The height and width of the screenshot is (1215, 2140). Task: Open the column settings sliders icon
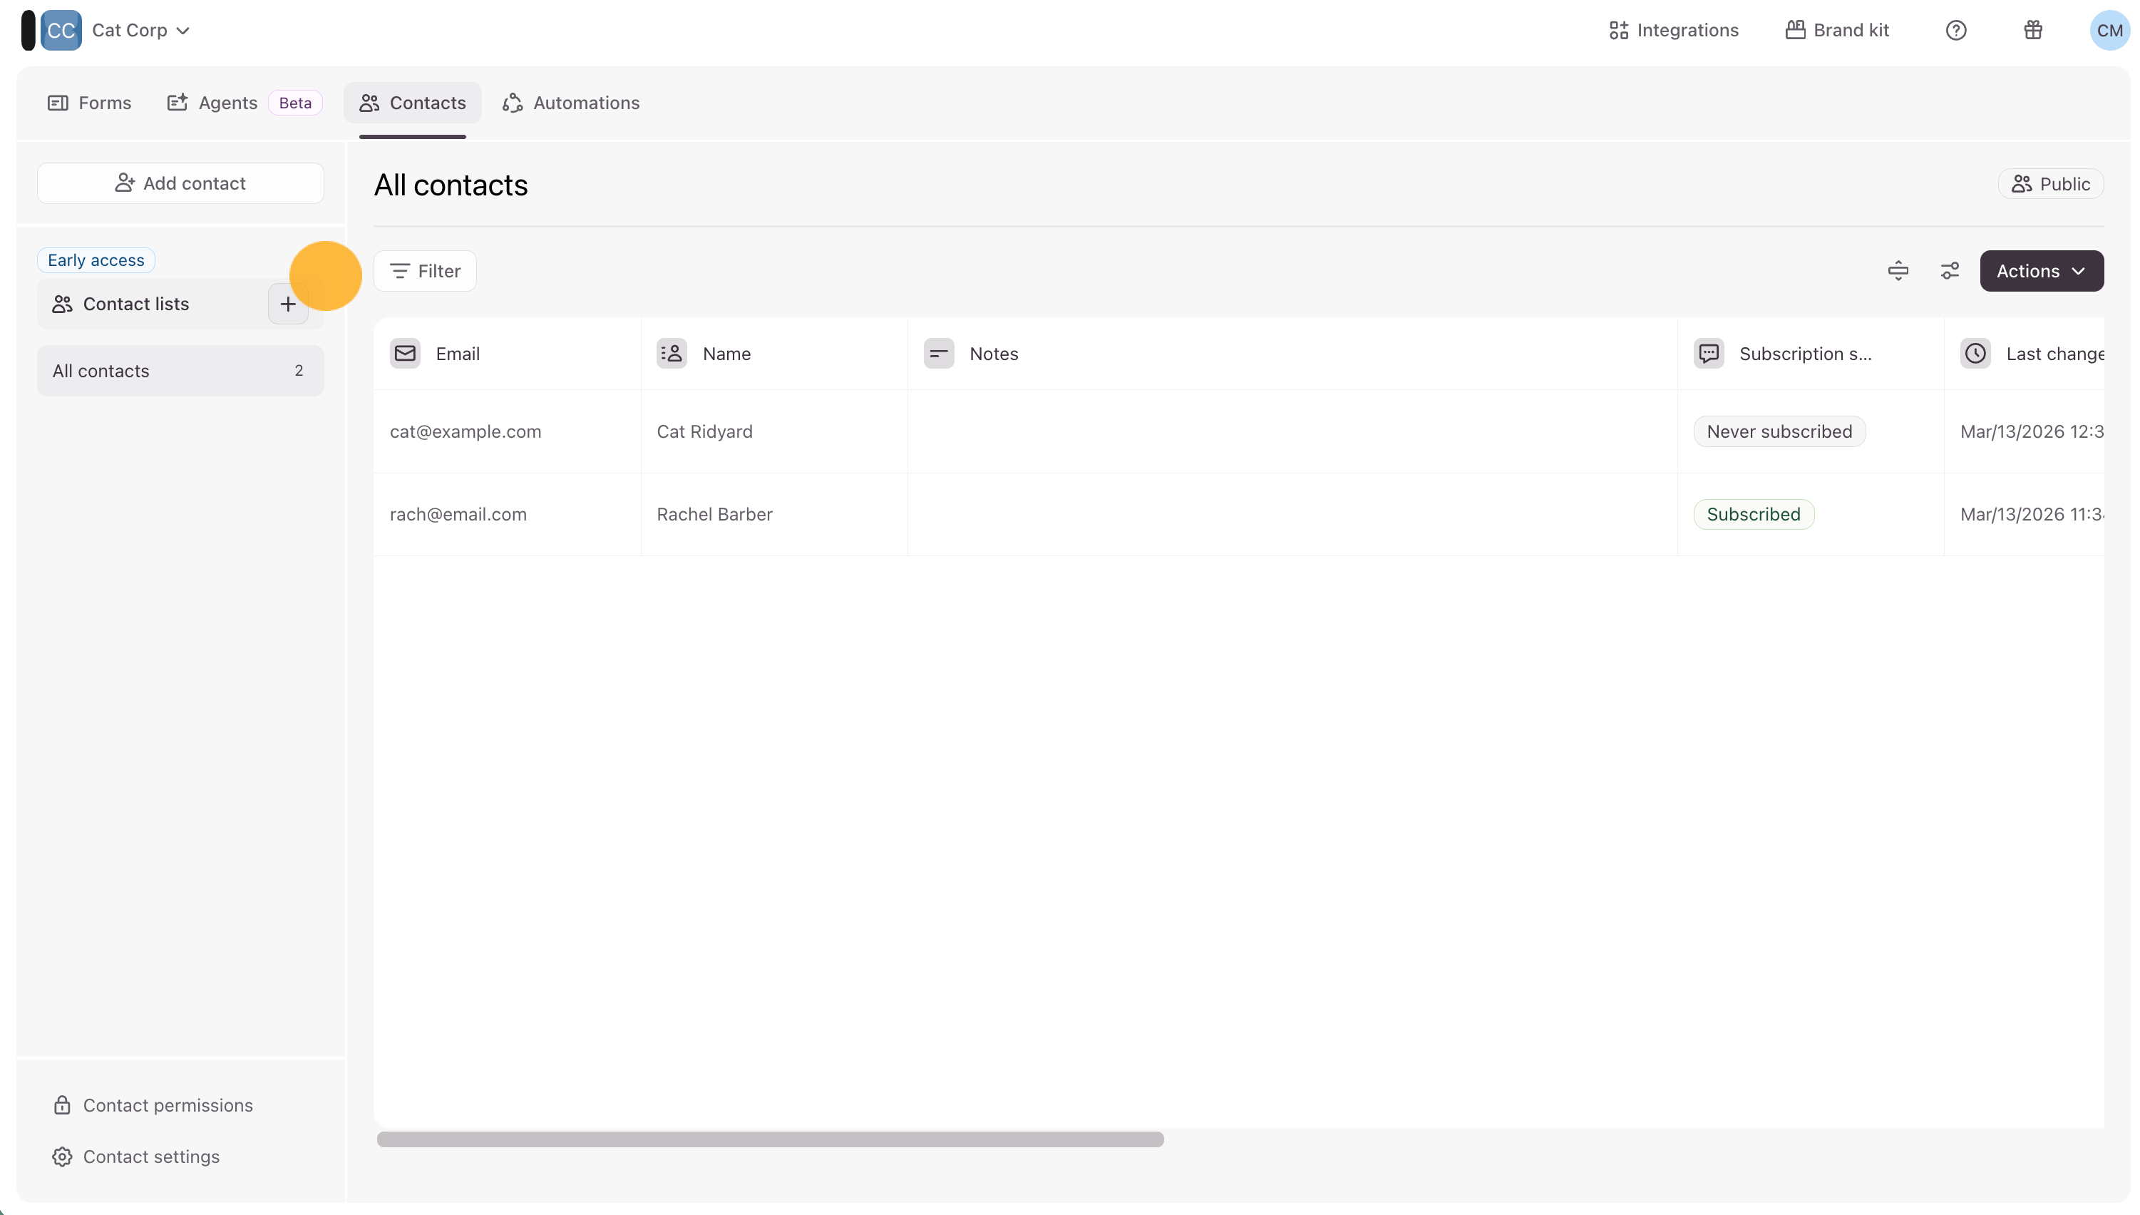click(x=1949, y=271)
